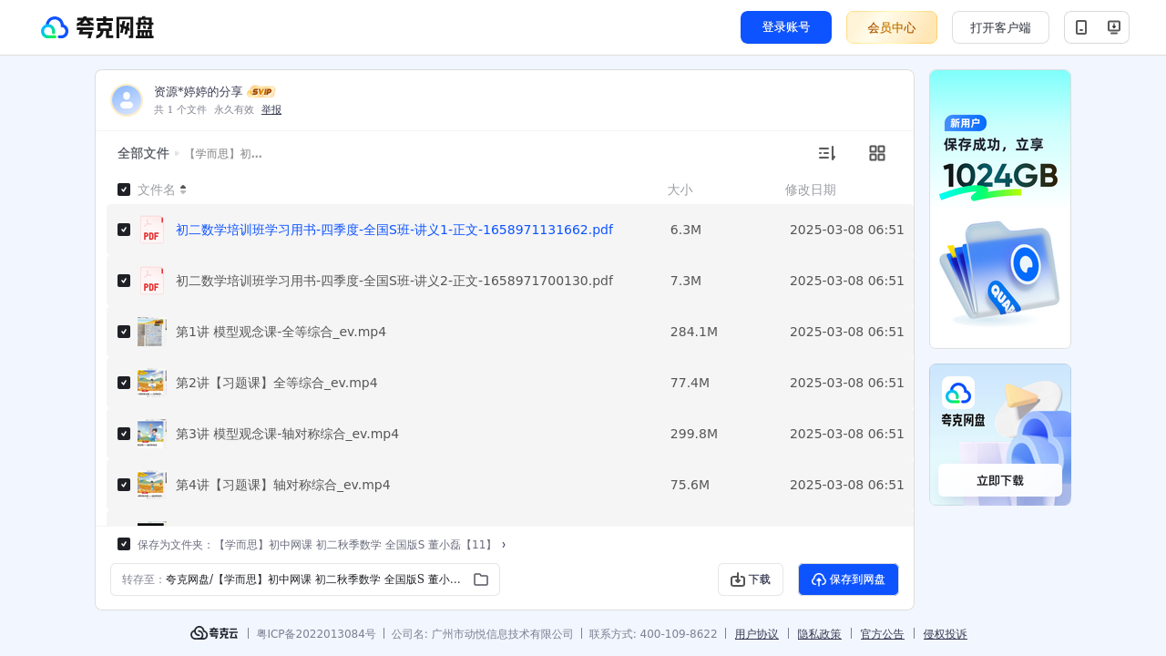Screen dimensions: 1166x656
Task: Uncheck the 讲义2 PDF checkbox
Action: [x=124, y=281]
